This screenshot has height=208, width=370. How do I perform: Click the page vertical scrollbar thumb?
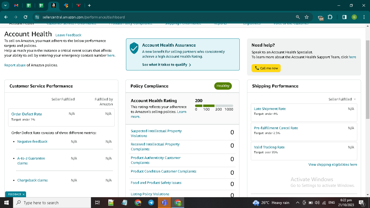pyautogui.click(x=368, y=79)
